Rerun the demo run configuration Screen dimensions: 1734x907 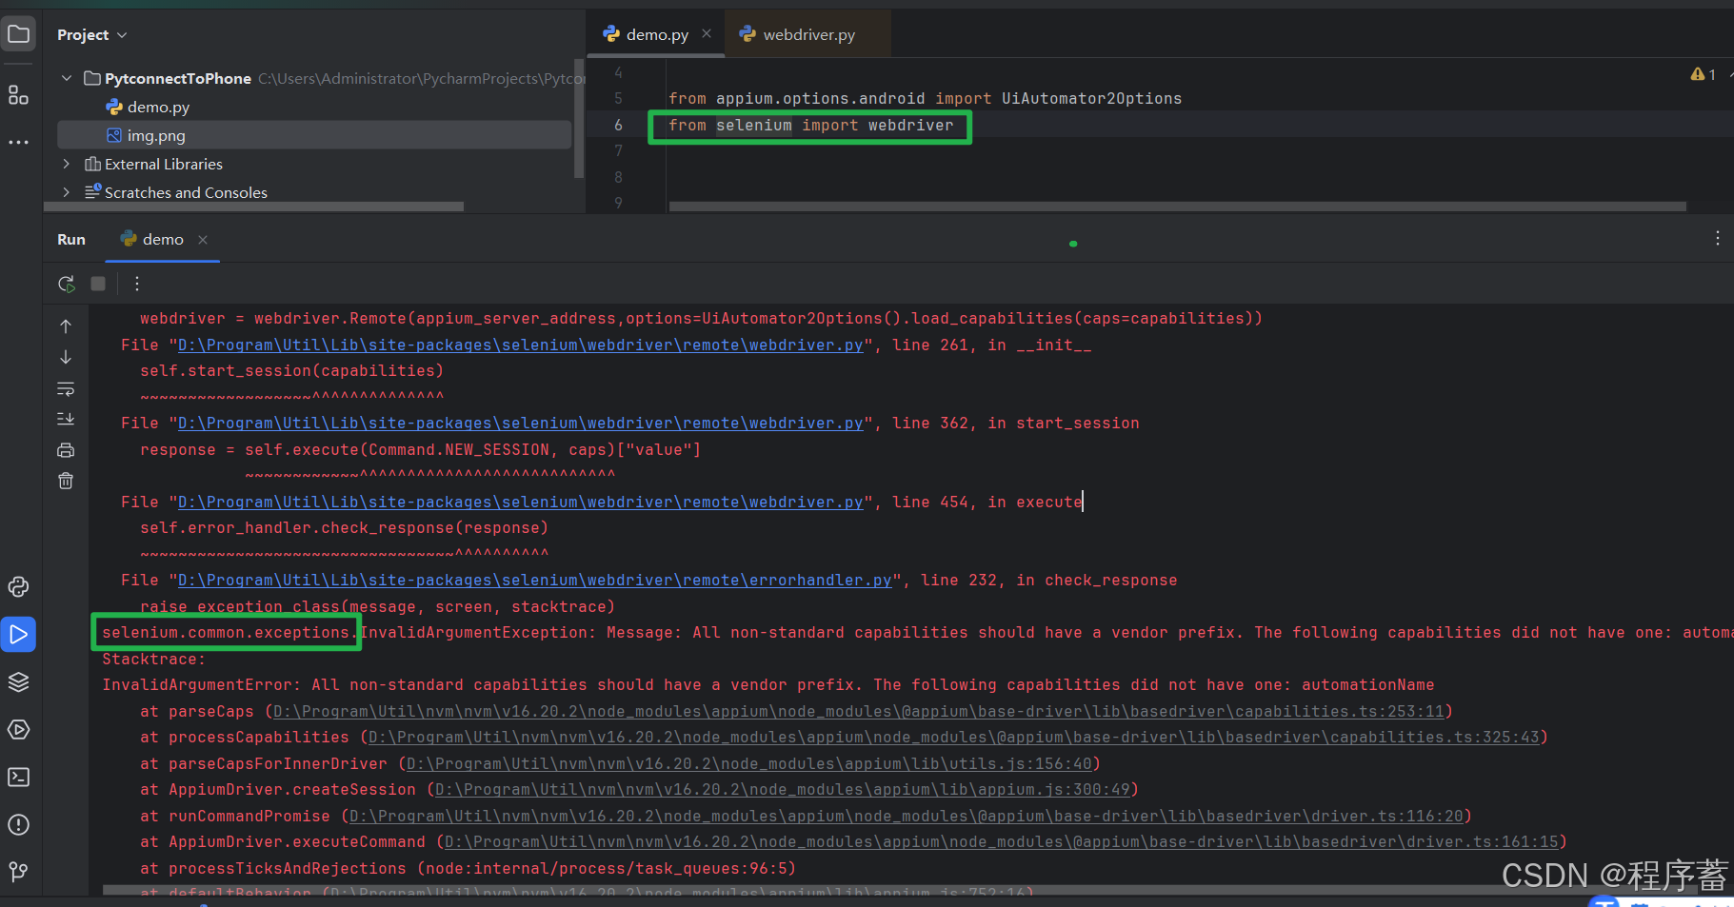pos(66,283)
